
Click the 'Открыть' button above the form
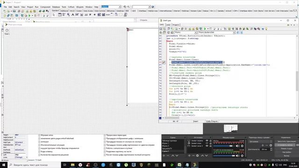143,20
